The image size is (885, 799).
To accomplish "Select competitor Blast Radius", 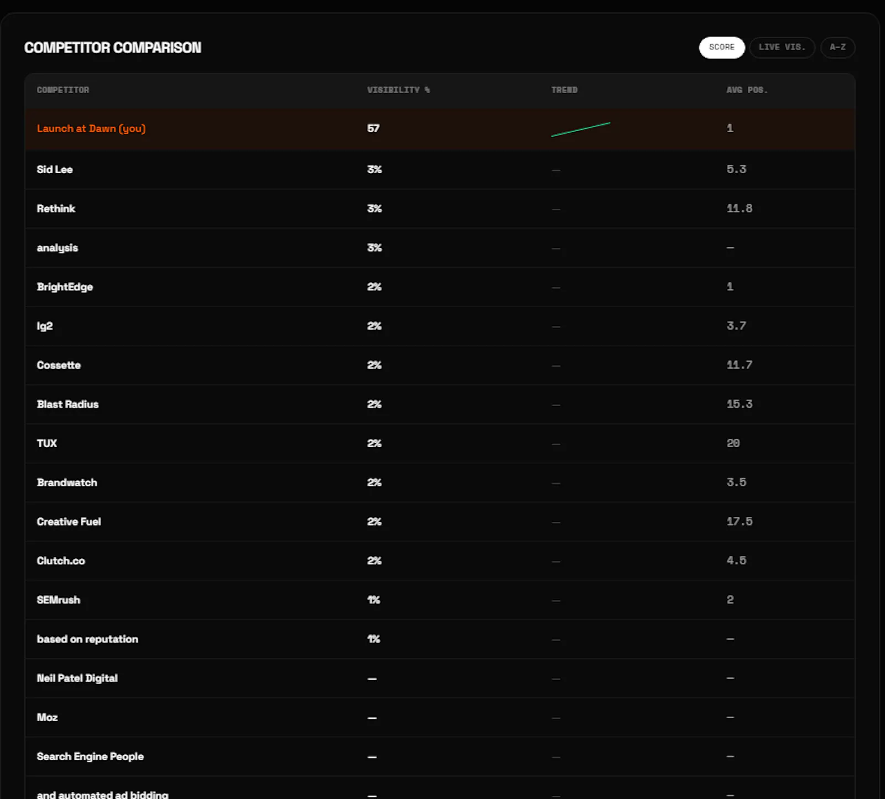I will pos(67,404).
